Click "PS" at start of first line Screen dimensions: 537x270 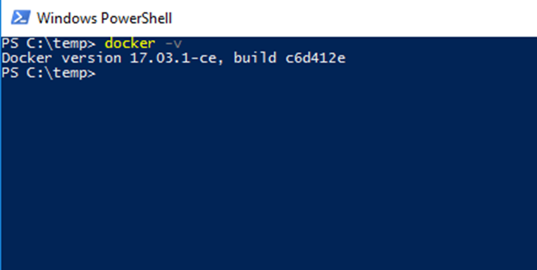pyautogui.click(x=10, y=43)
